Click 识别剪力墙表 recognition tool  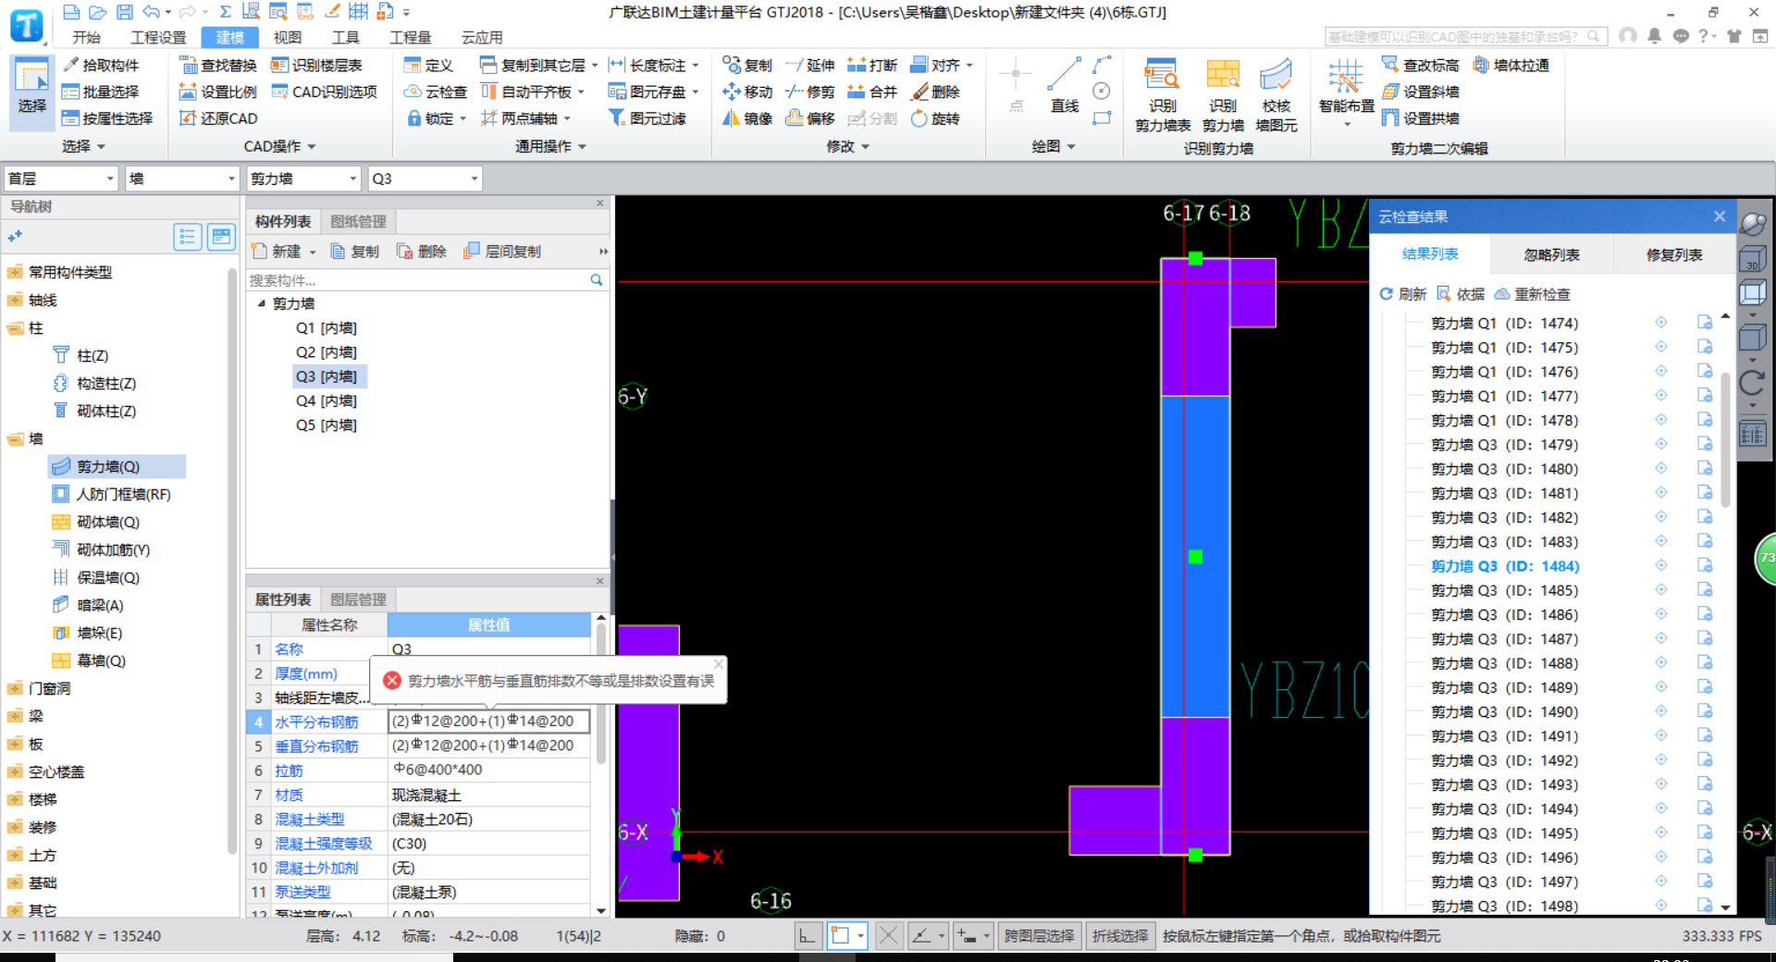[1163, 95]
